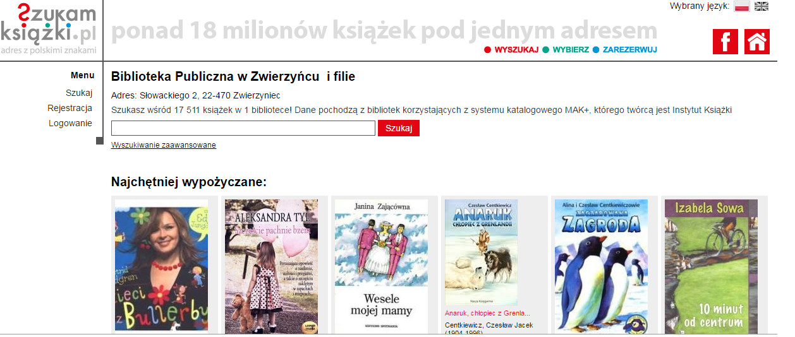Select the Polish flag language
The height and width of the screenshot is (337, 795).
coord(741,6)
